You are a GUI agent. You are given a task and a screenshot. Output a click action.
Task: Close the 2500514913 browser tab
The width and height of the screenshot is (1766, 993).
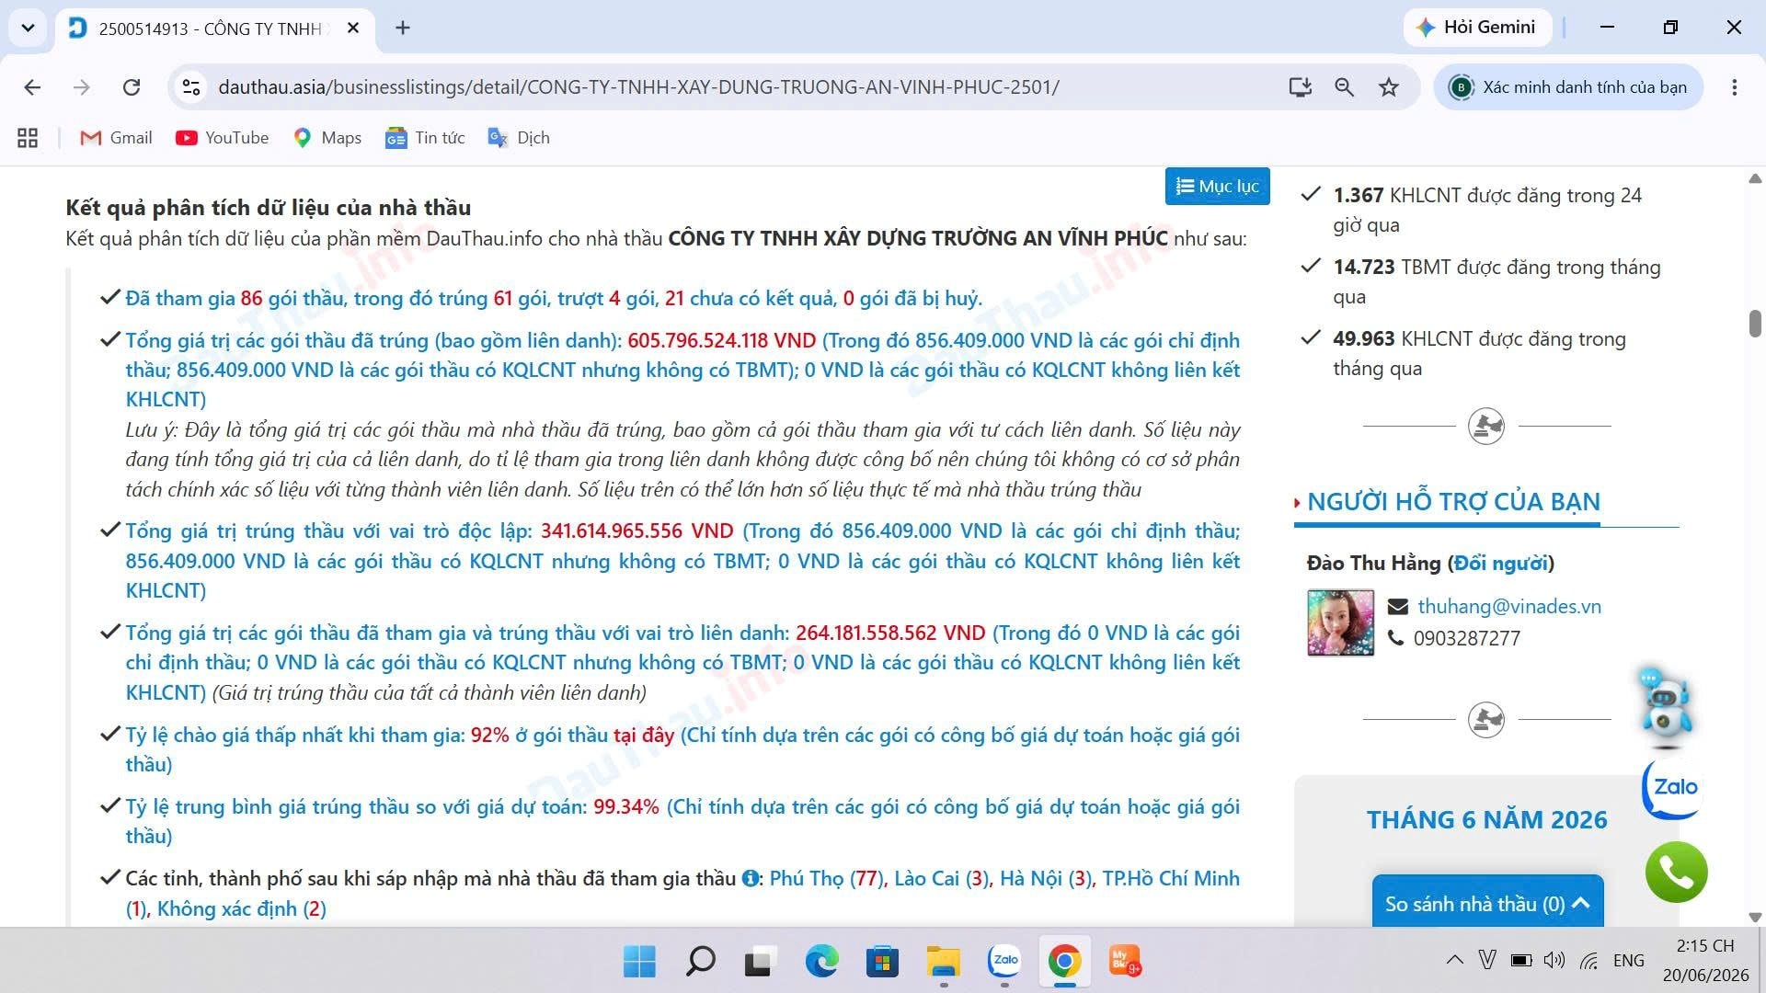(x=353, y=29)
